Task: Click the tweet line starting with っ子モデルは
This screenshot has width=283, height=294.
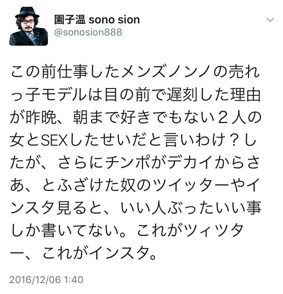Action: point(135,95)
